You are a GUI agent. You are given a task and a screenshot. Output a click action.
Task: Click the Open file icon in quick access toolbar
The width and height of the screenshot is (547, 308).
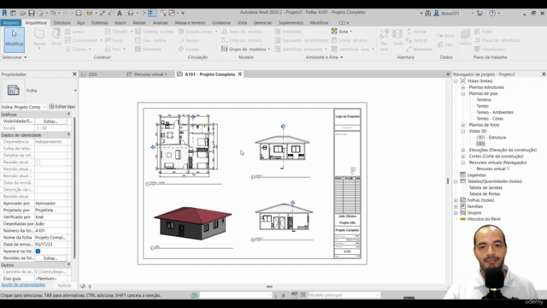22,14
